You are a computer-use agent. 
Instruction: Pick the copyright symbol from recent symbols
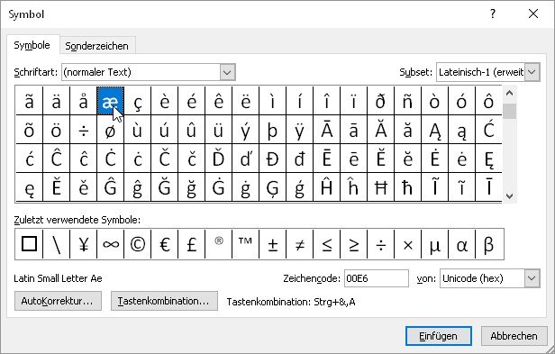(137, 244)
